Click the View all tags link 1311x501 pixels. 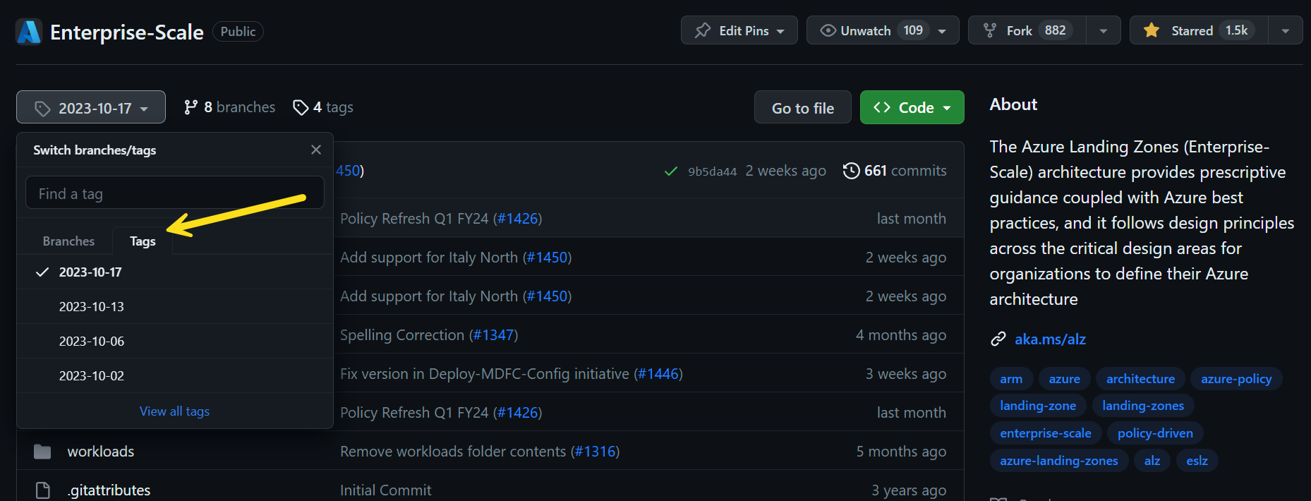pyautogui.click(x=174, y=411)
